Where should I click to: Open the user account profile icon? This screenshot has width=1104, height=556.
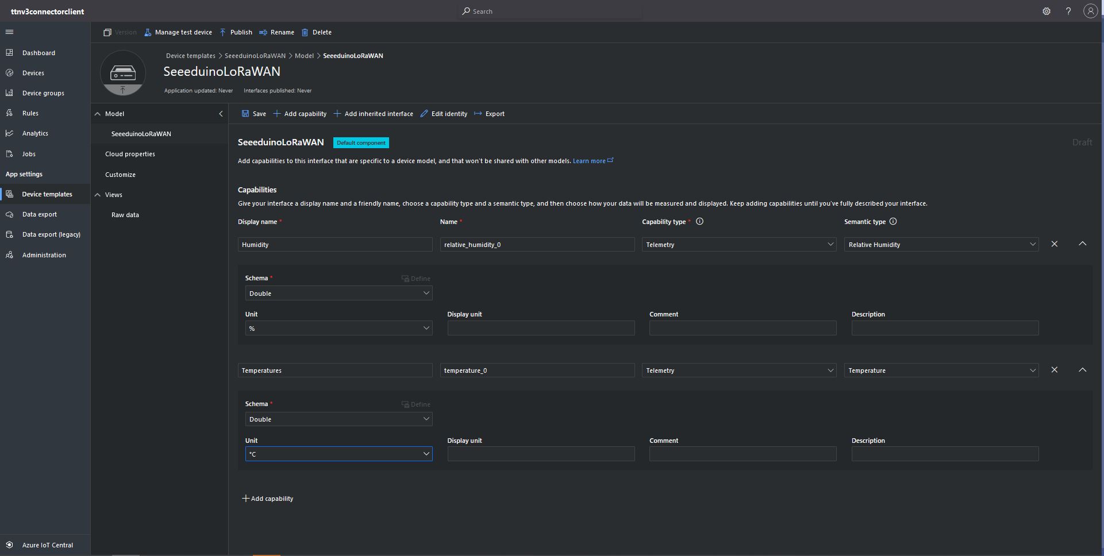(1090, 11)
